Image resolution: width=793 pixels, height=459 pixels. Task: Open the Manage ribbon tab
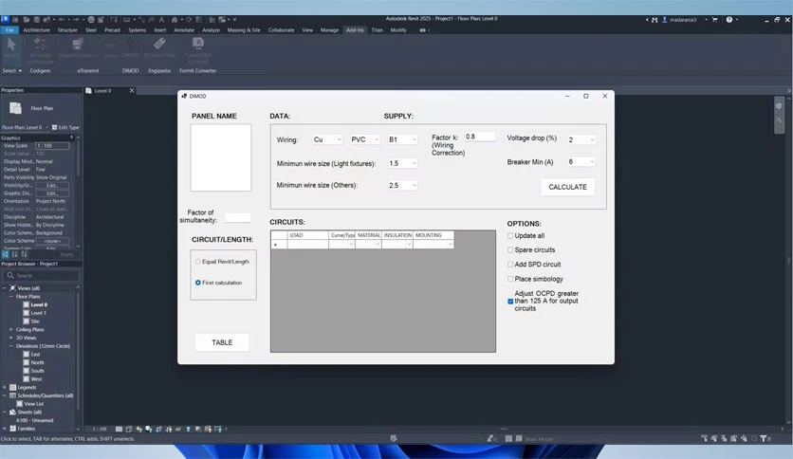(329, 30)
